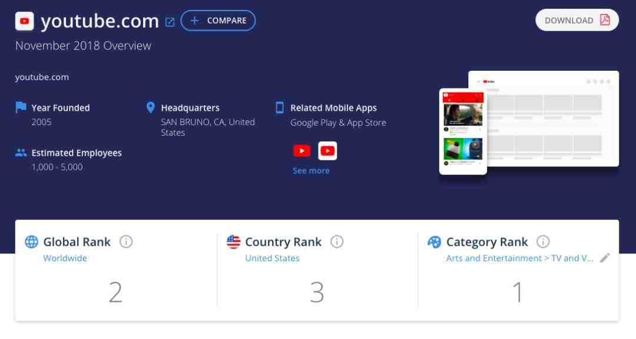Click the Compare button
Image resolution: width=636 pixels, height=339 pixels.
coord(218,20)
